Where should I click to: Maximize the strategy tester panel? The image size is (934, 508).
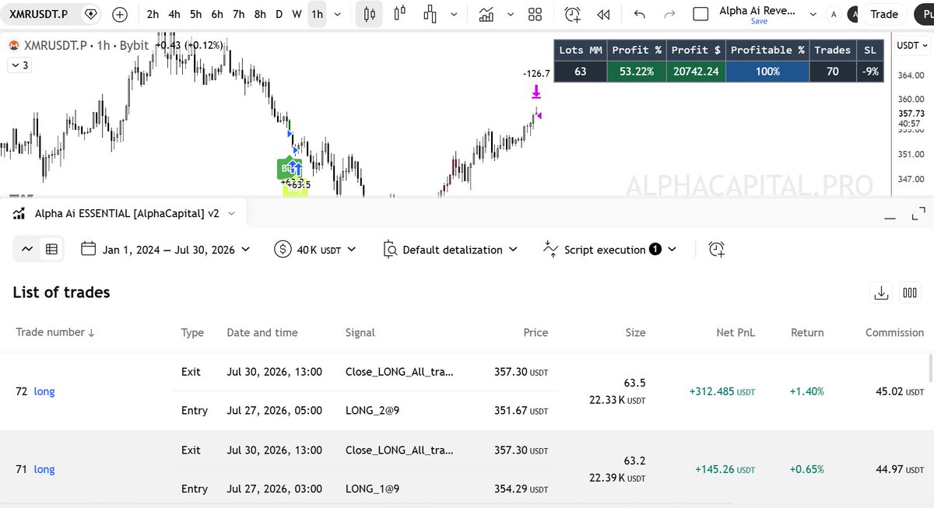point(918,212)
